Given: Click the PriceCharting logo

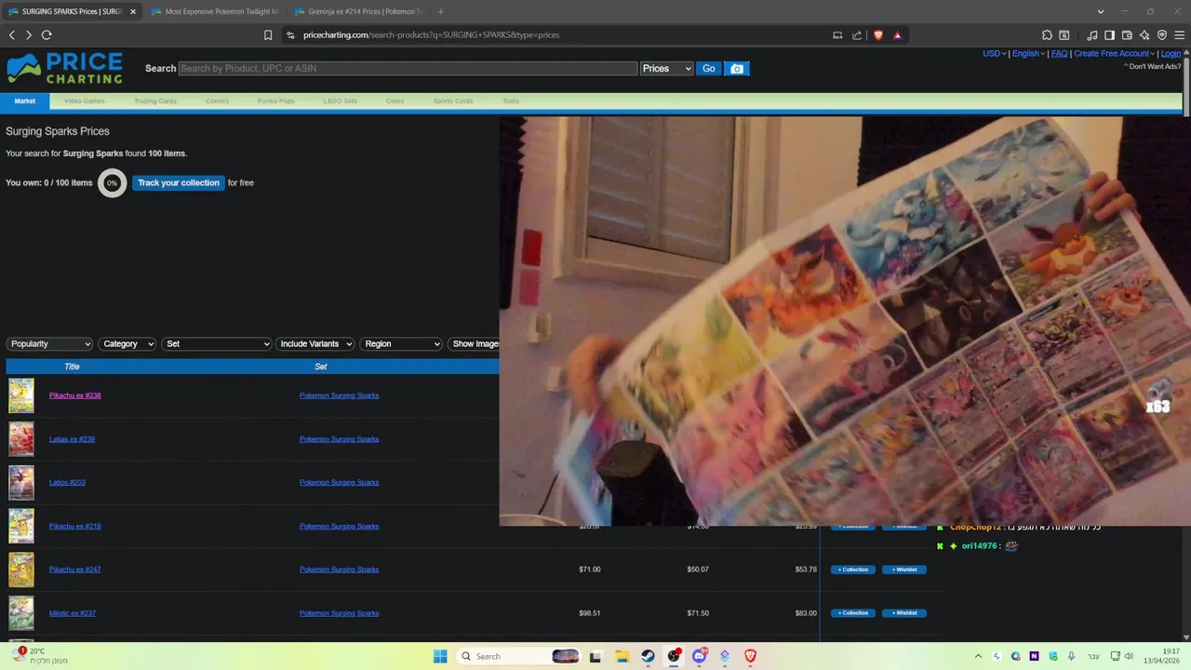Looking at the screenshot, I should (x=64, y=68).
